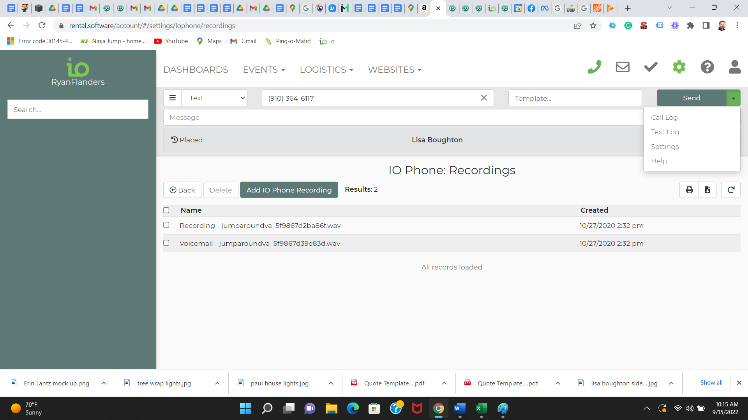Click the print recordings icon

pyautogui.click(x=689, y=190)
